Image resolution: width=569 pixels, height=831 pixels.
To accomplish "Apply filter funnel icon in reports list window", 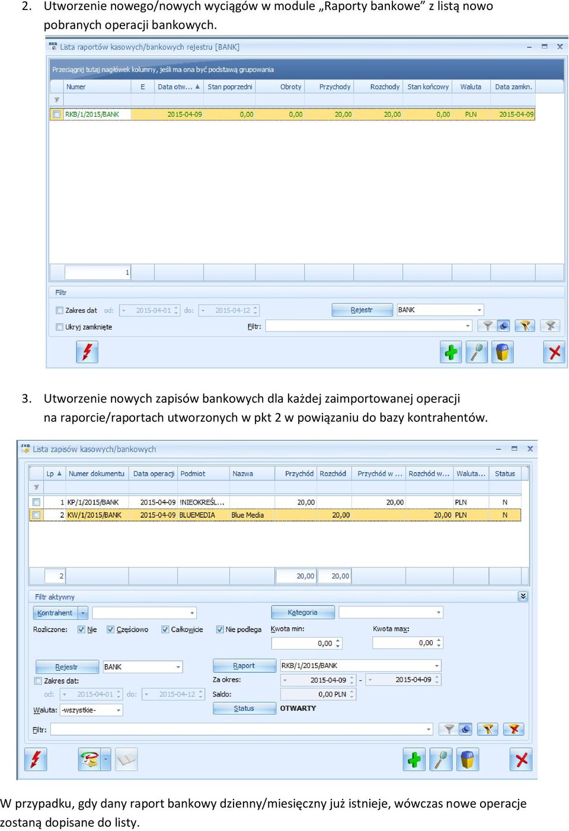I will click(487, 325).
